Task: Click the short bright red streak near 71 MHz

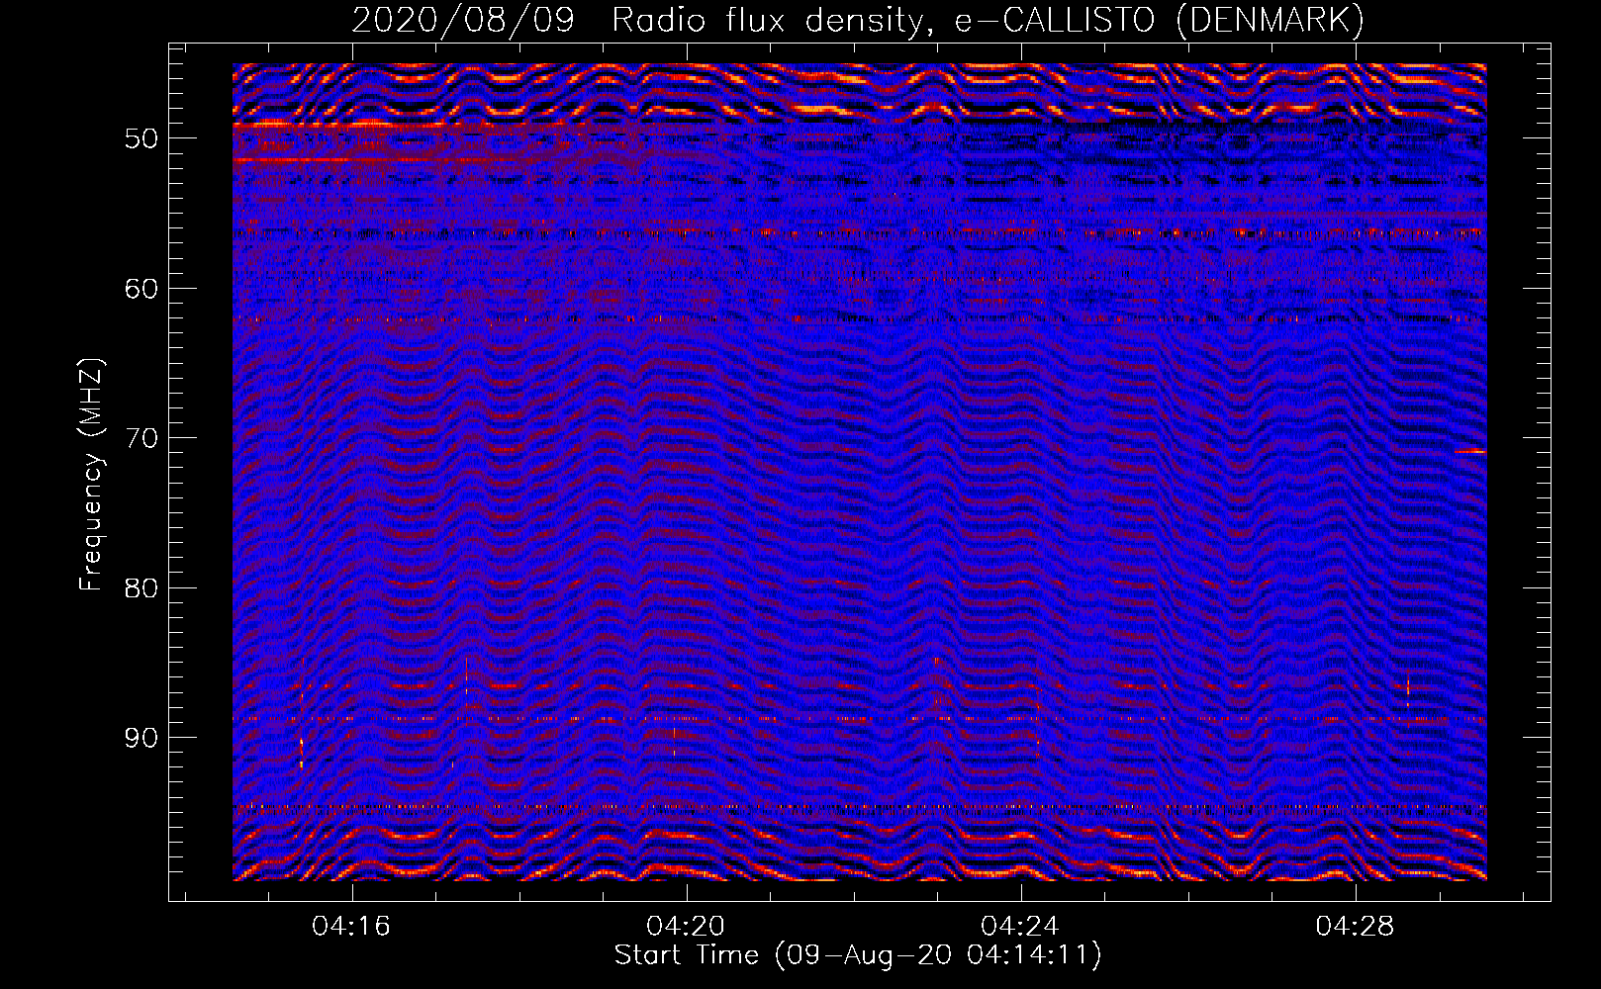Action: (1470, 452)
